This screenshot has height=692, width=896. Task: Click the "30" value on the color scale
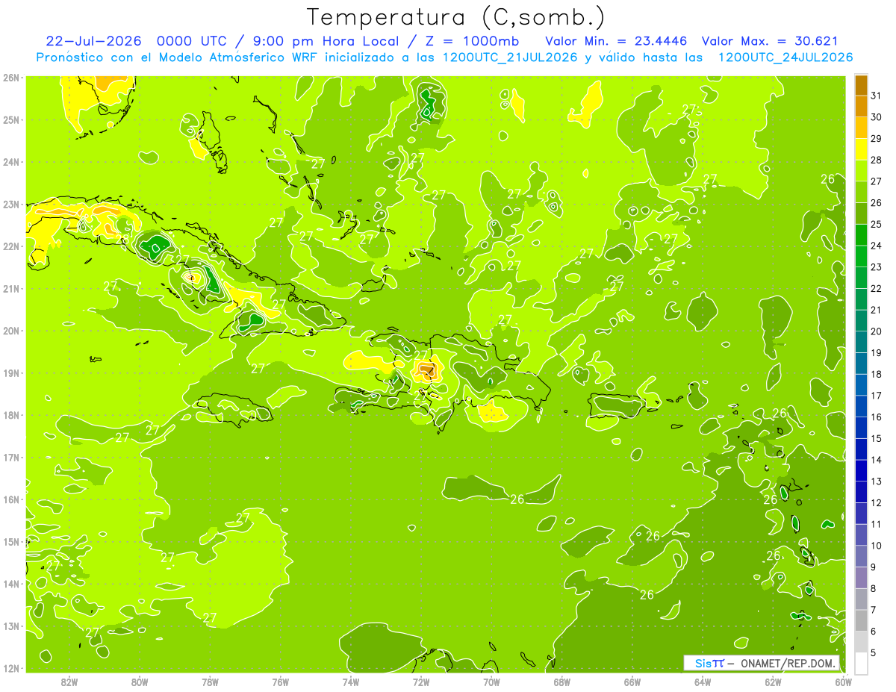877,117
